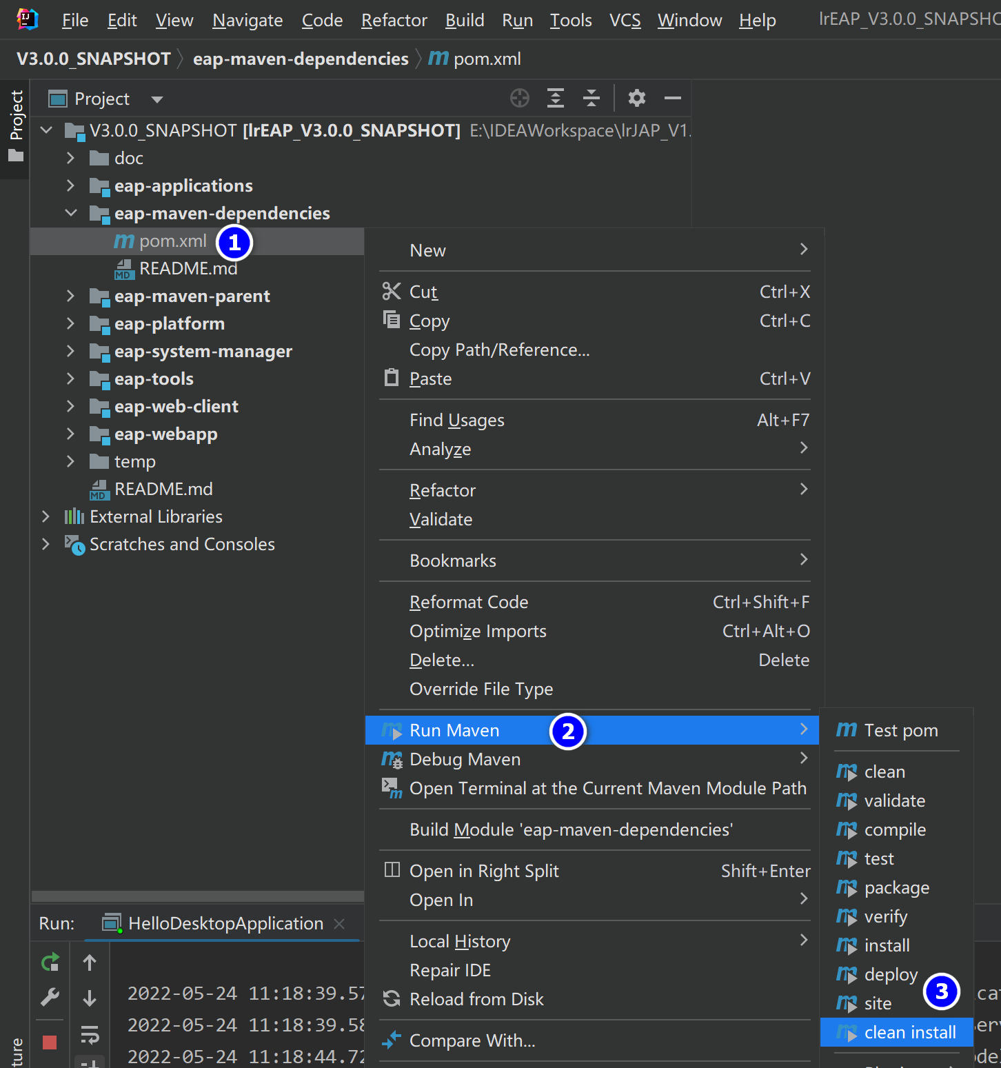
Task: Expand the eap-platform module
Action: 70,323
